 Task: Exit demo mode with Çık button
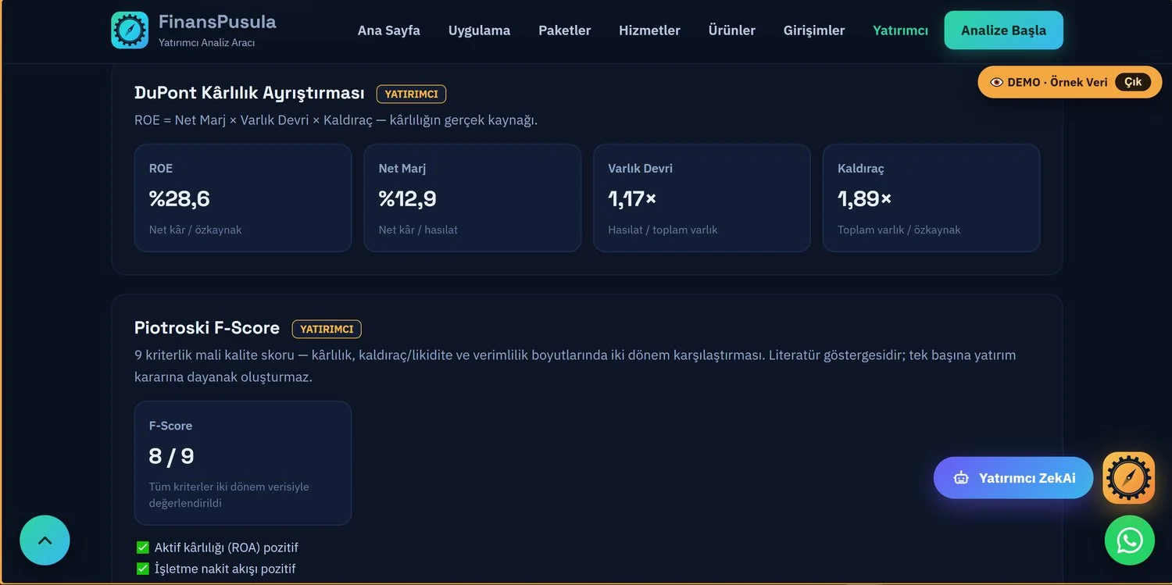click(x=1133, y=82)
